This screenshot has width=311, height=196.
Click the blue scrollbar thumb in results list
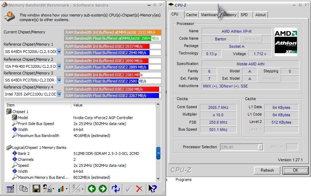tap(158, 153)
